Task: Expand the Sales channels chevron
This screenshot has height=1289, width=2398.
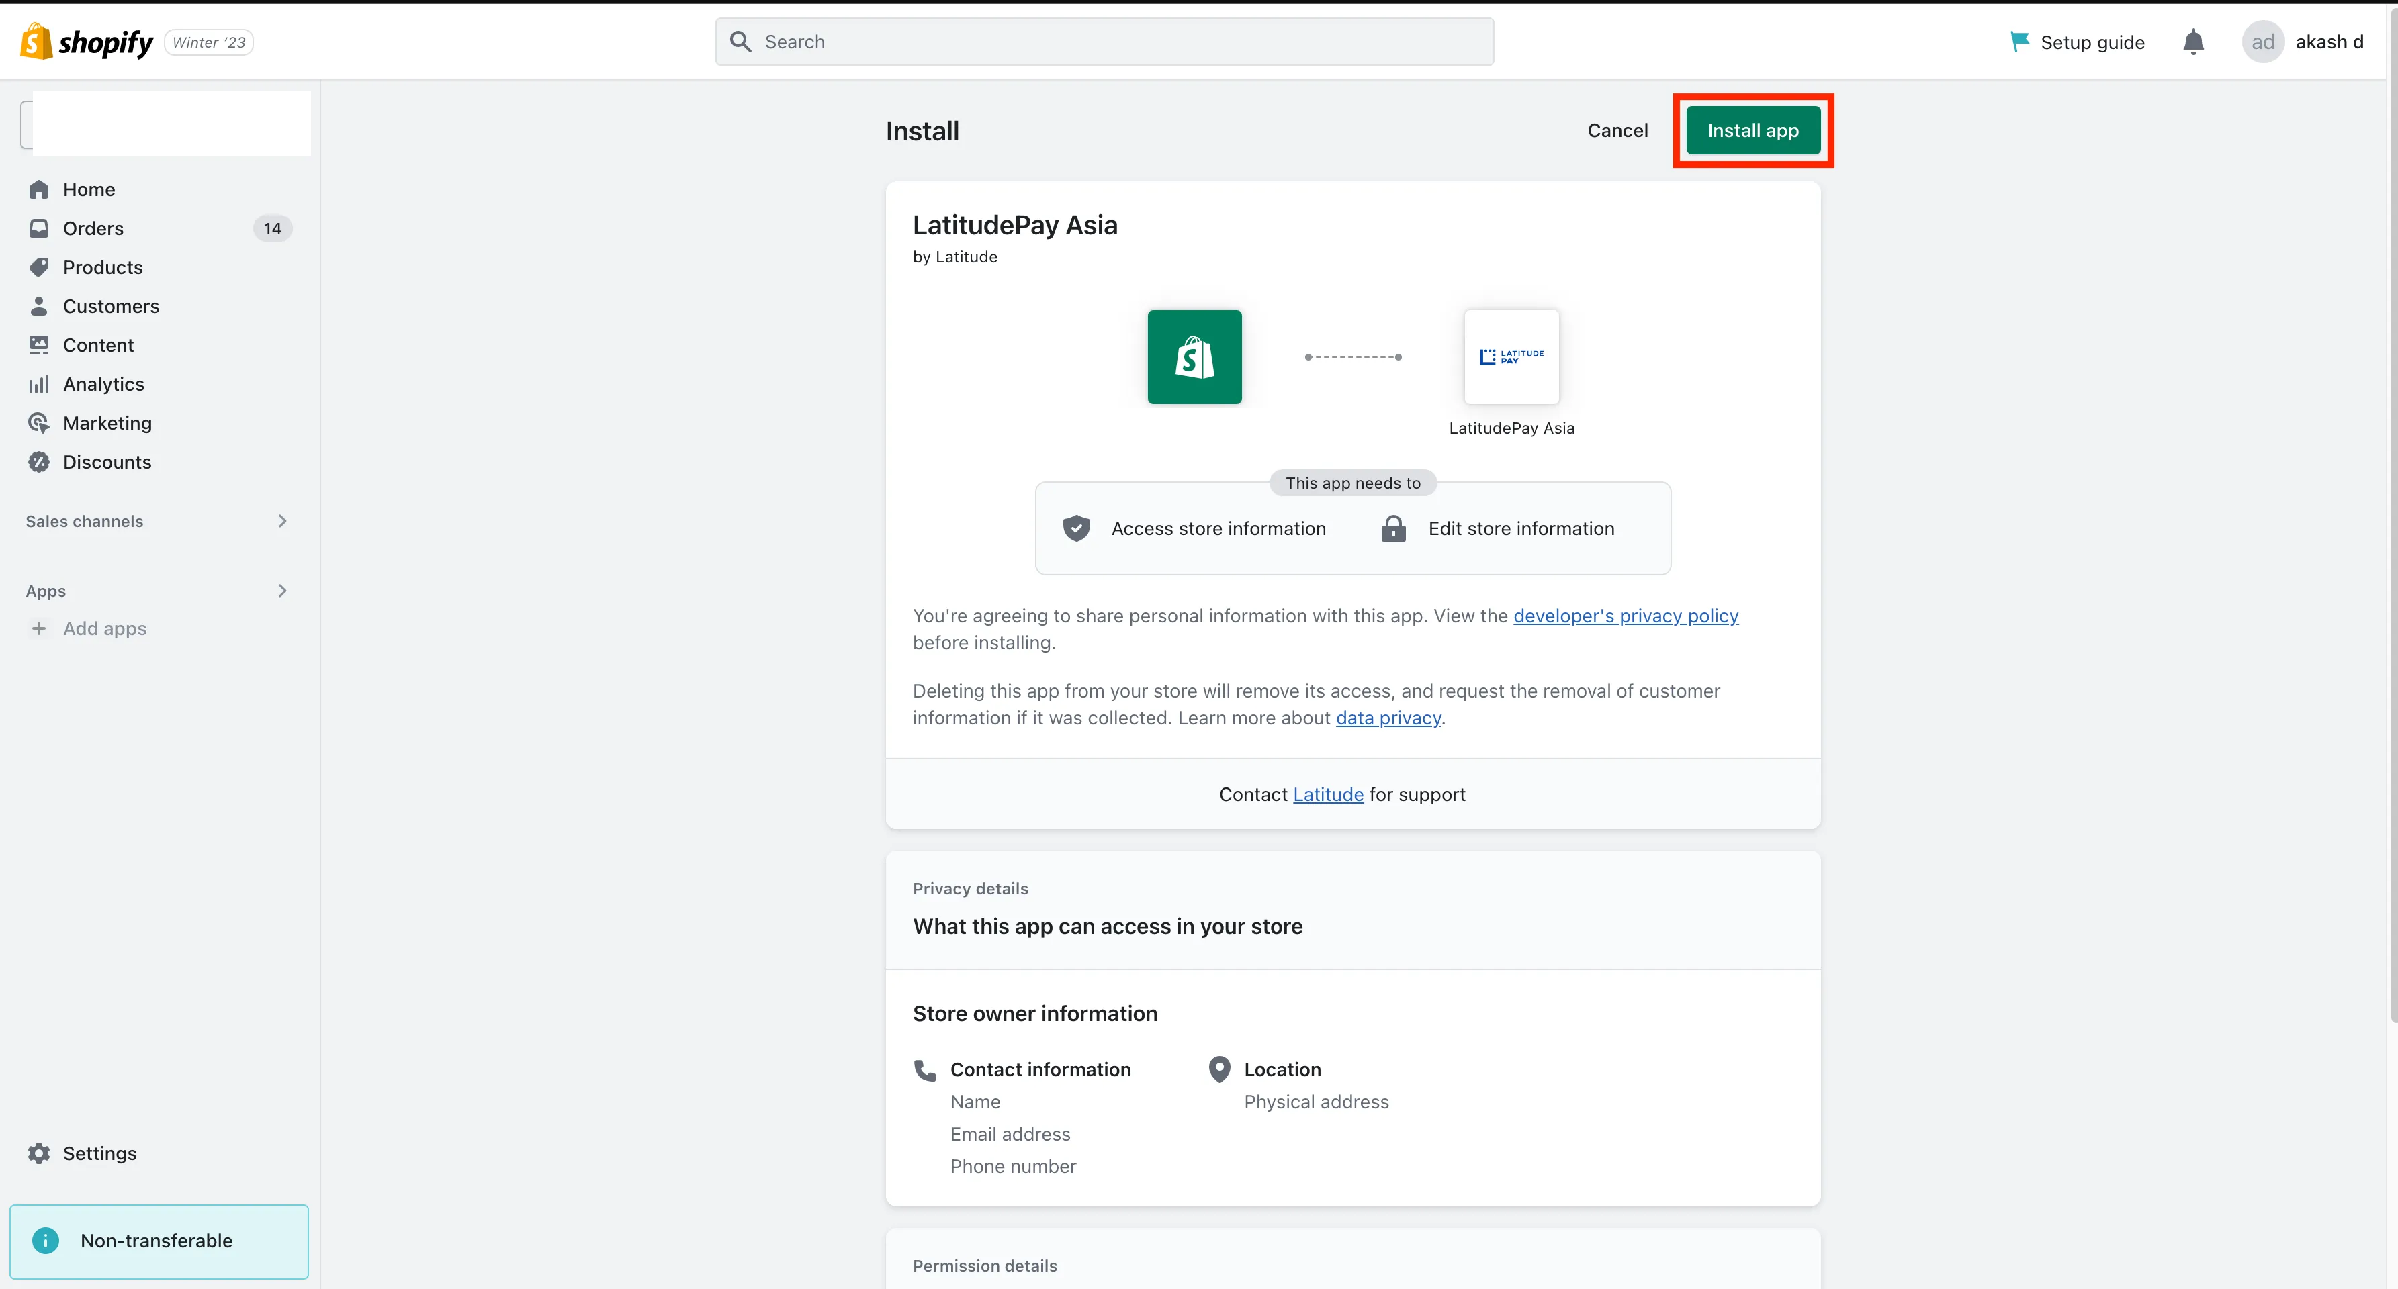Action: pyautogui.click(x=282, y=521)
